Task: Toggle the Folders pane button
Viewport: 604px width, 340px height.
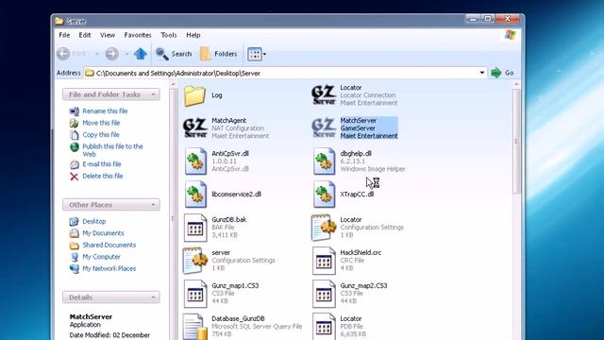Action: tap(218, 54)
